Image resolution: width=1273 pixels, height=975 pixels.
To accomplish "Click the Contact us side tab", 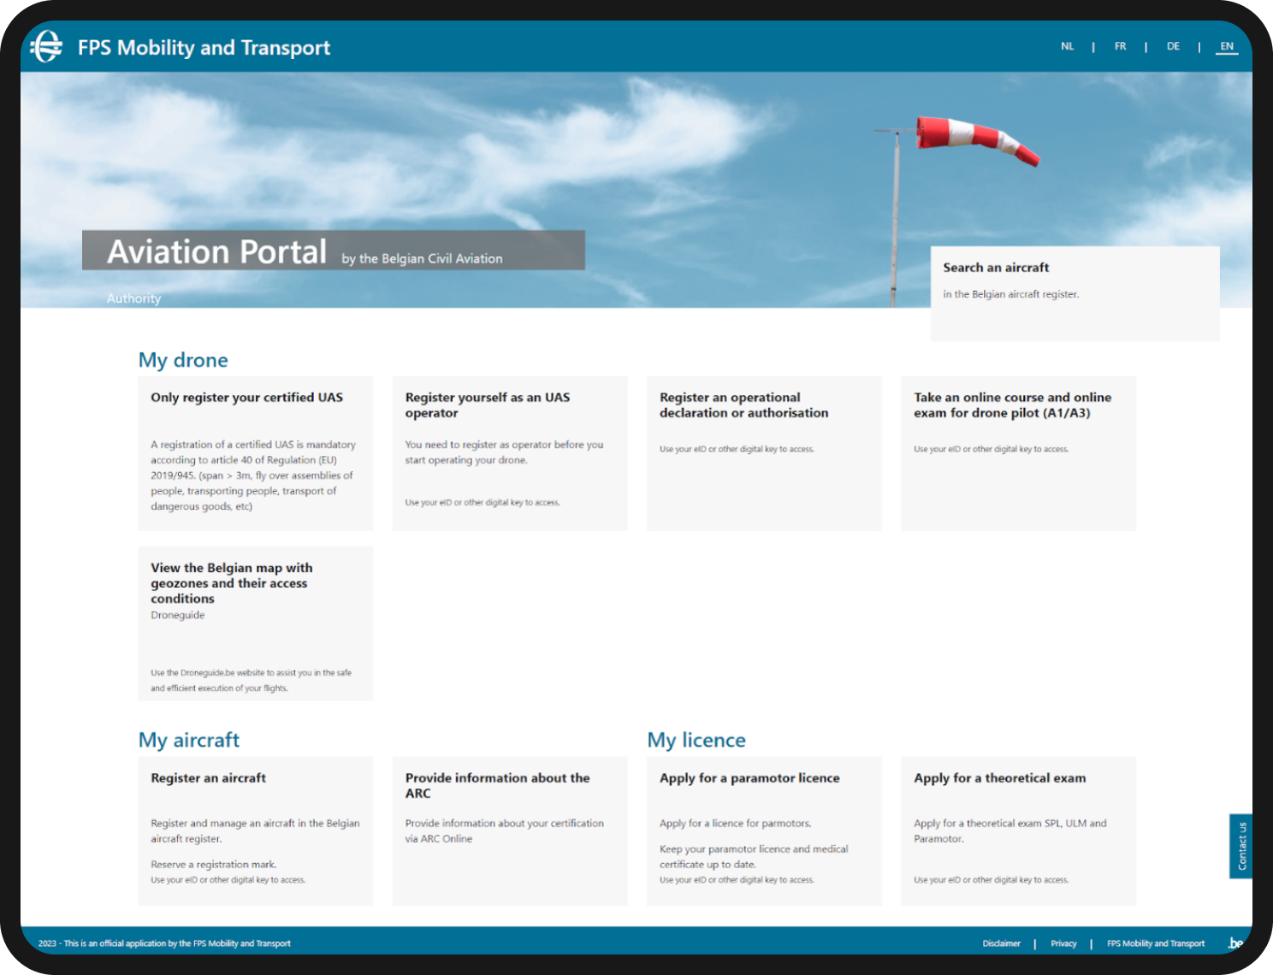I will [x=1240, y=846].
